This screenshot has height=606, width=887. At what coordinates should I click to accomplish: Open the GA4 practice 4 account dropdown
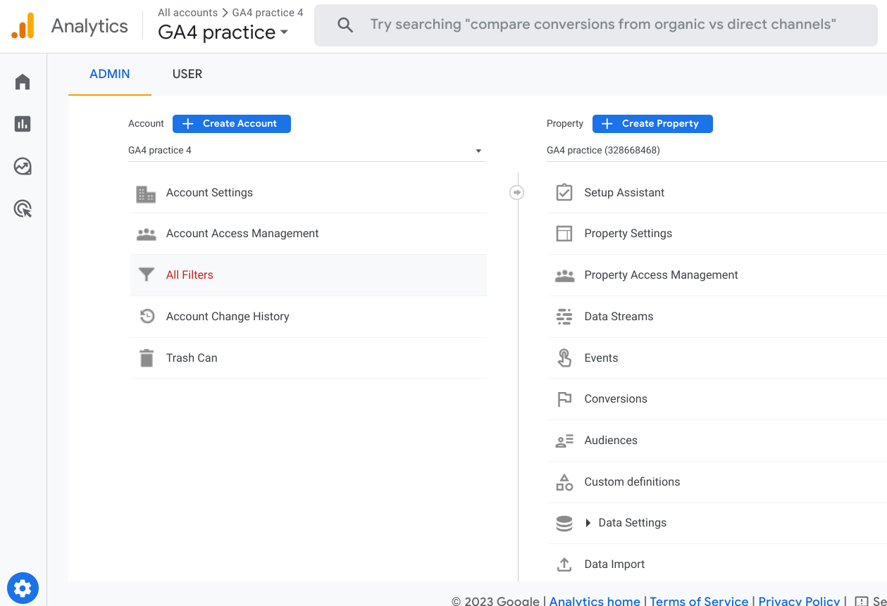click(x=307, y=151)
